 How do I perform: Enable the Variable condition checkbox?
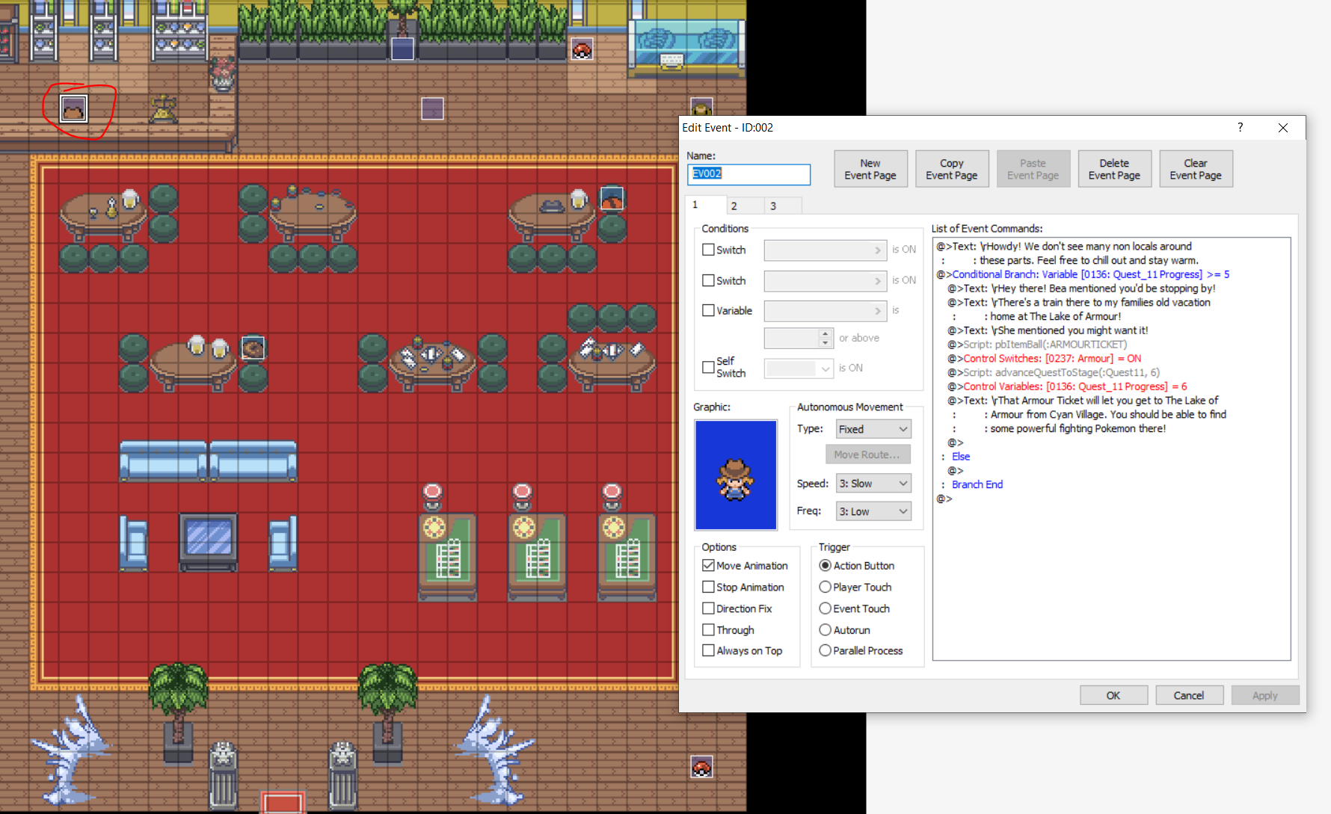[708, 310]
